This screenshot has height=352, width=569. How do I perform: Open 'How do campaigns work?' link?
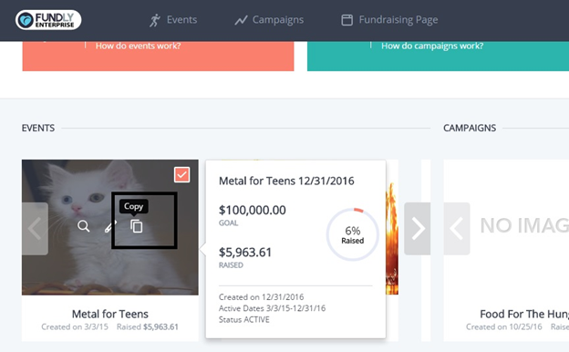pyautogui.click(x=432, y=46)
